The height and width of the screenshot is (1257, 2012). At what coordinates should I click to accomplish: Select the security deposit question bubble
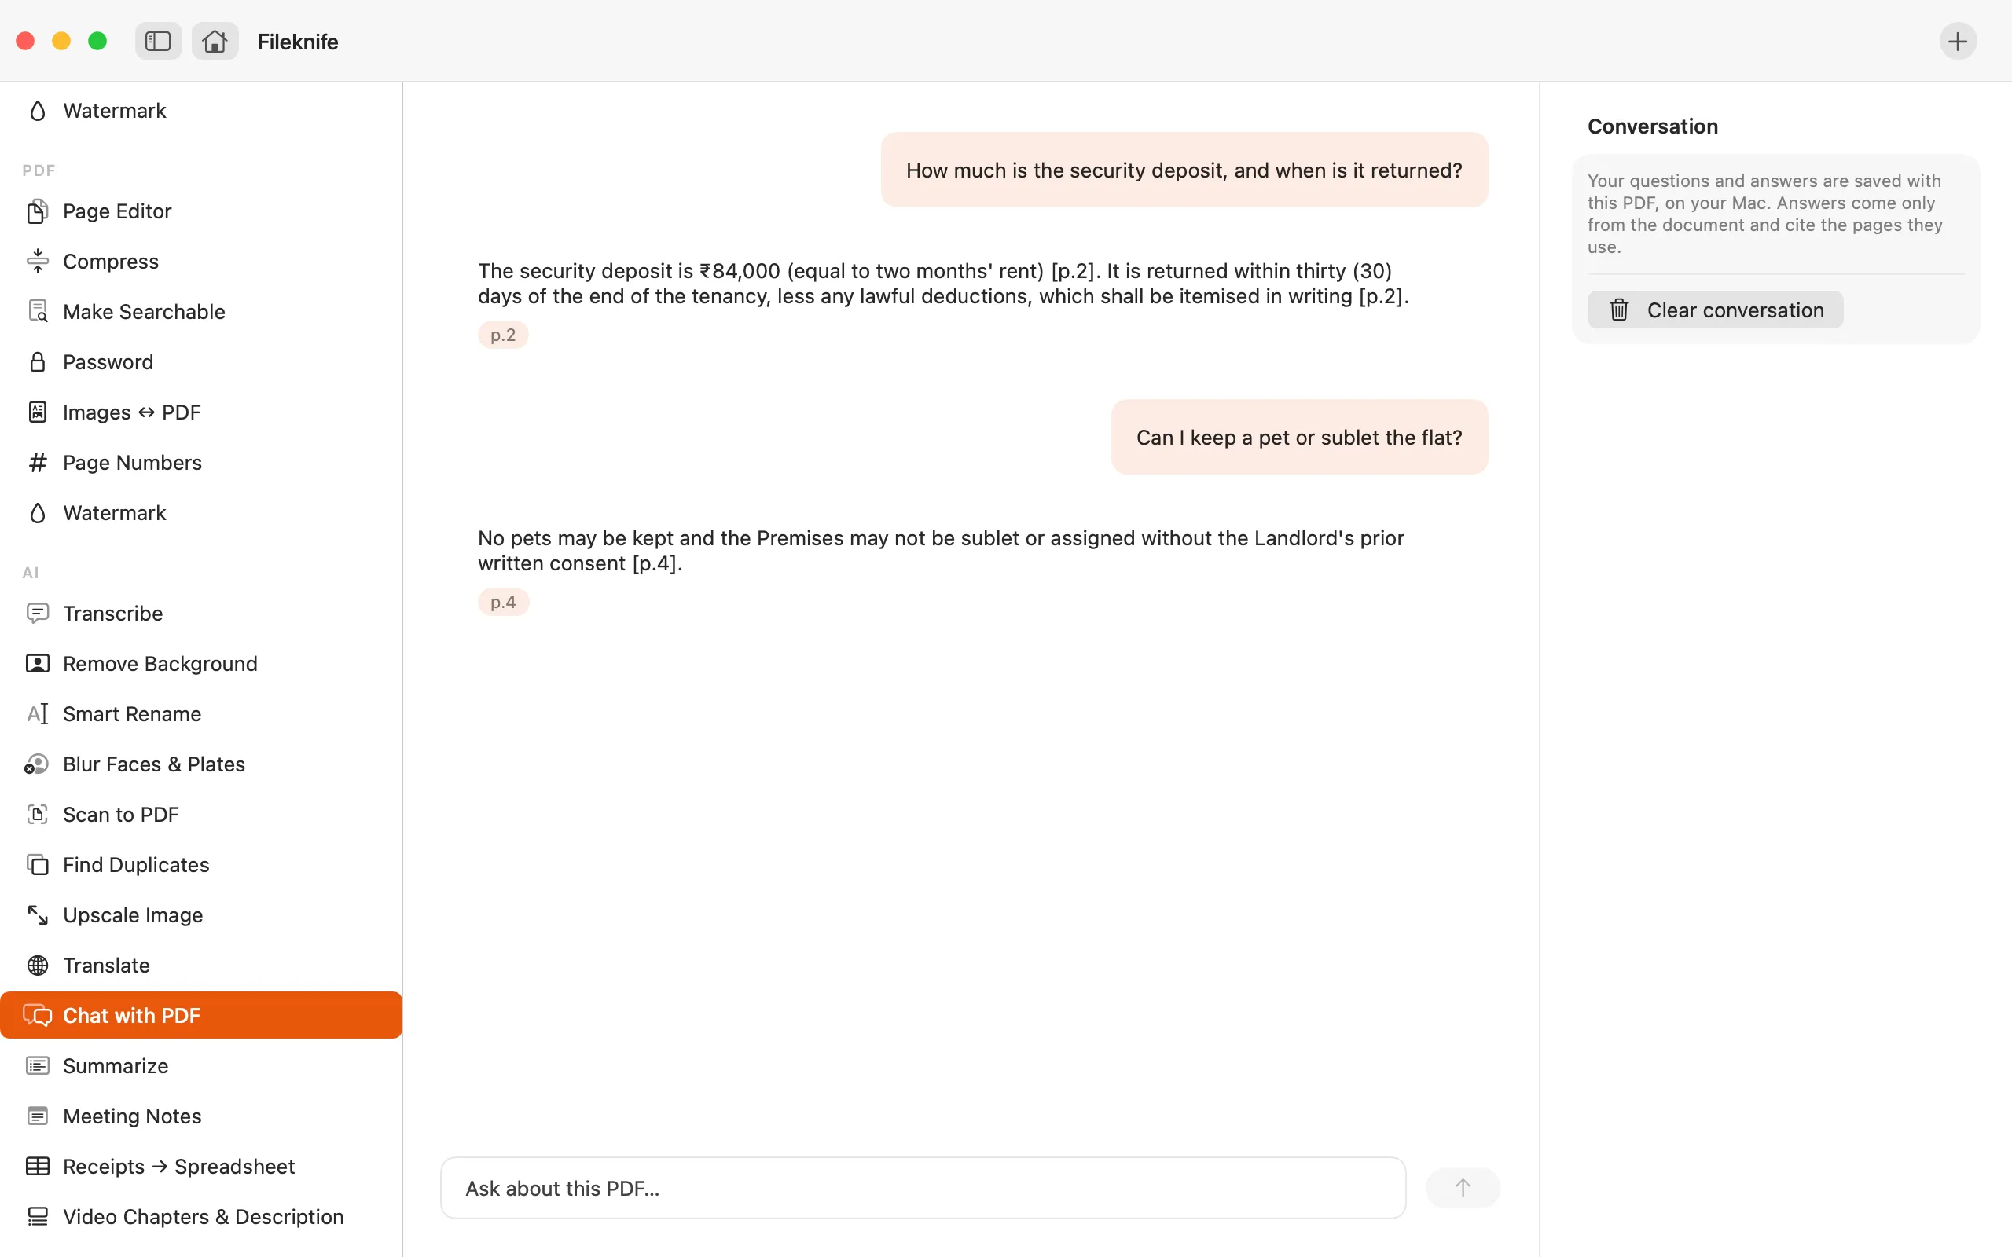pos(1184,170)
